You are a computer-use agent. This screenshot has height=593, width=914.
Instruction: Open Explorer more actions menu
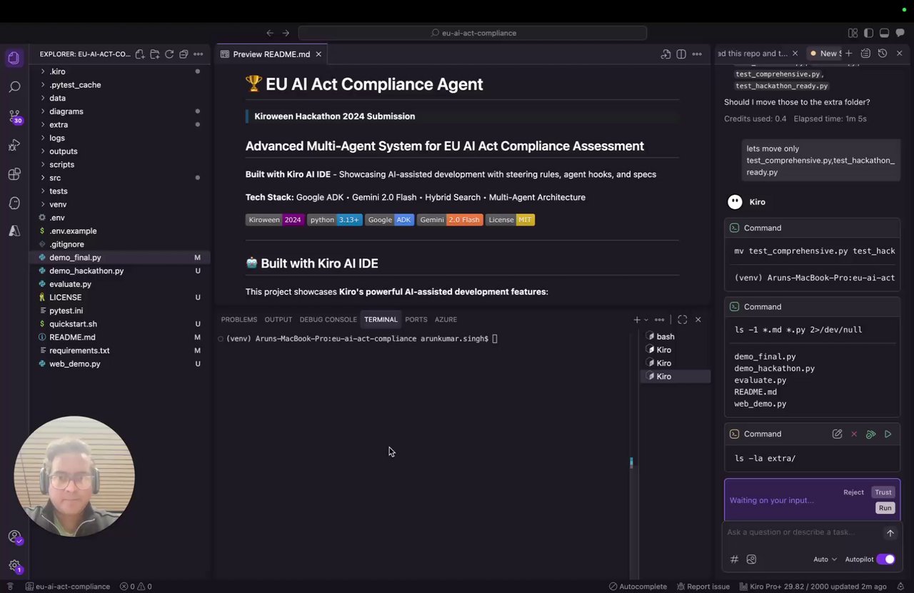click(199, 54)
